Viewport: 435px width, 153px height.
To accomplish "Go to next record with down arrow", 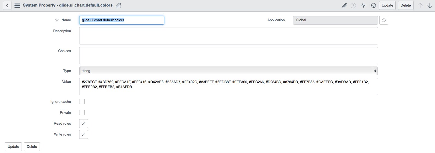I will point(430,5).
